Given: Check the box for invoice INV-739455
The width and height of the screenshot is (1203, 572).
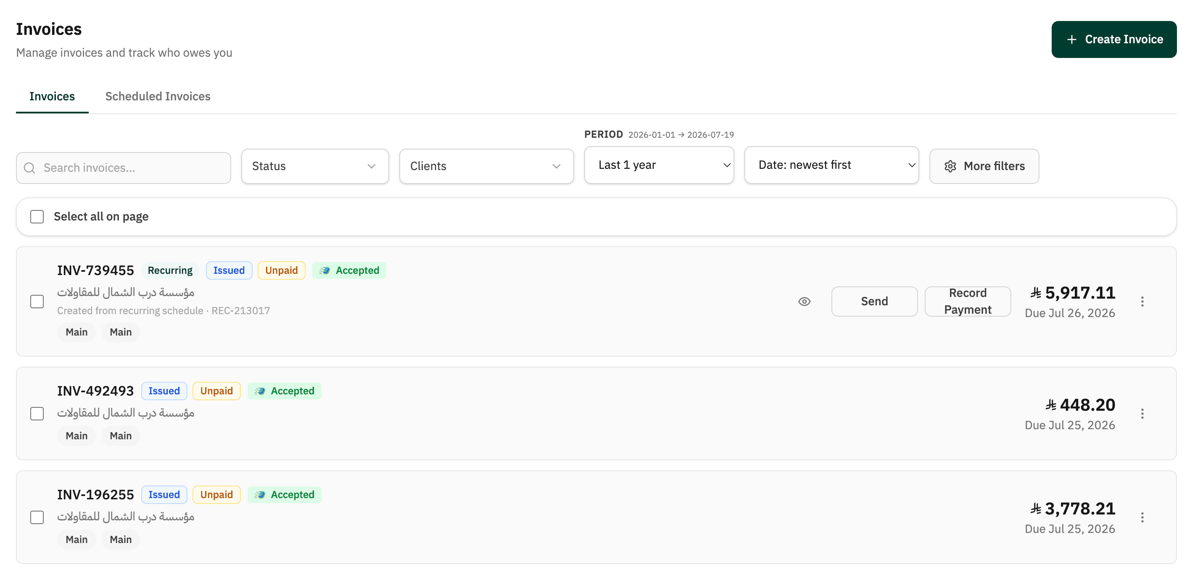Looking at the screenshot, I should tap(37, 302).
